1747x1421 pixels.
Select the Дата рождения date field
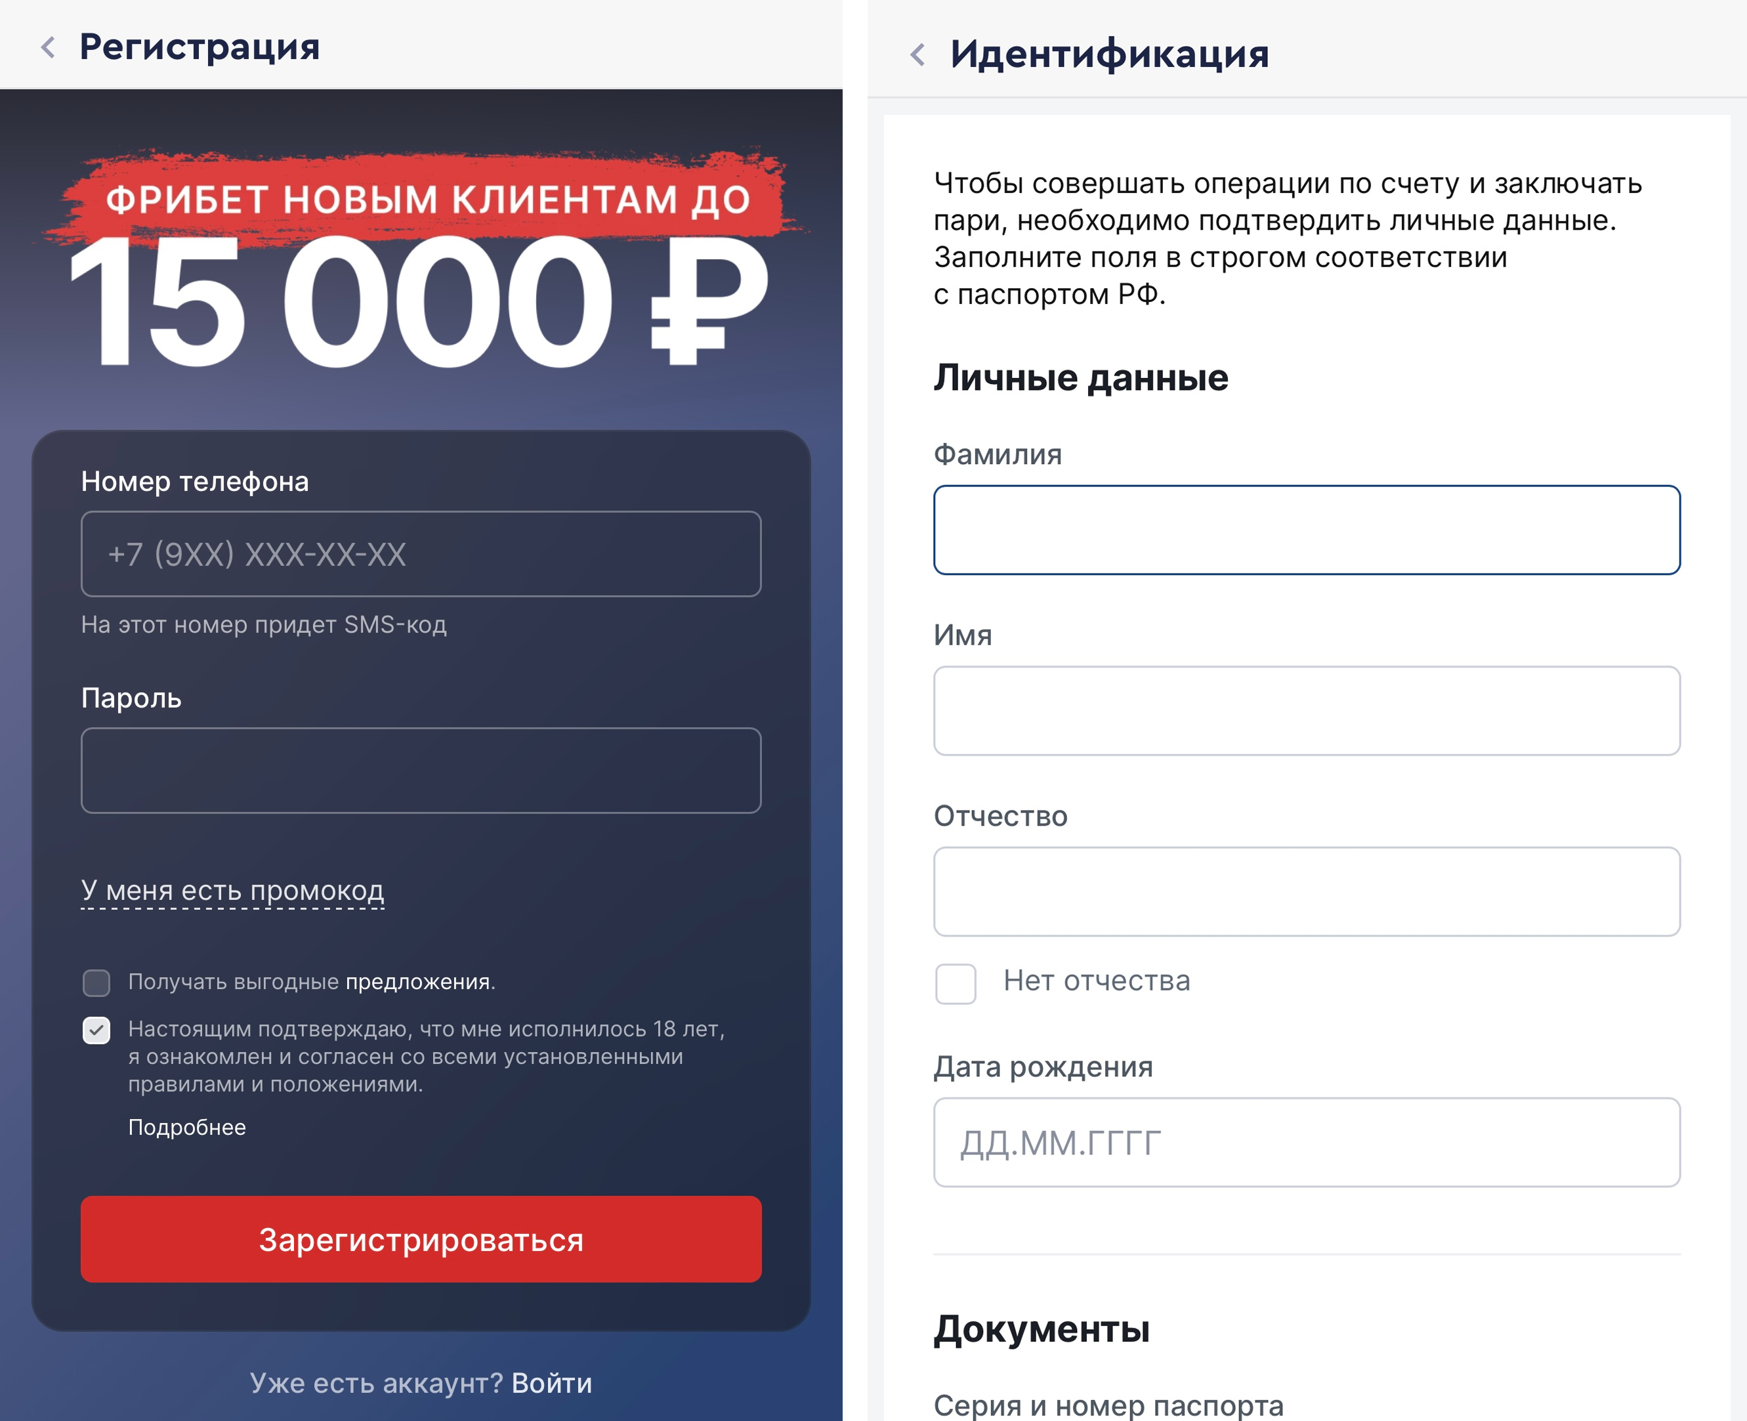(1307, 1142)
